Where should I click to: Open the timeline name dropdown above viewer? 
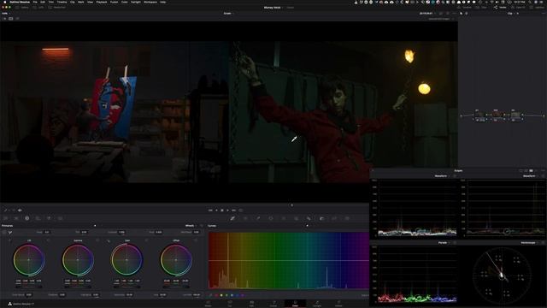pos(228,14)
